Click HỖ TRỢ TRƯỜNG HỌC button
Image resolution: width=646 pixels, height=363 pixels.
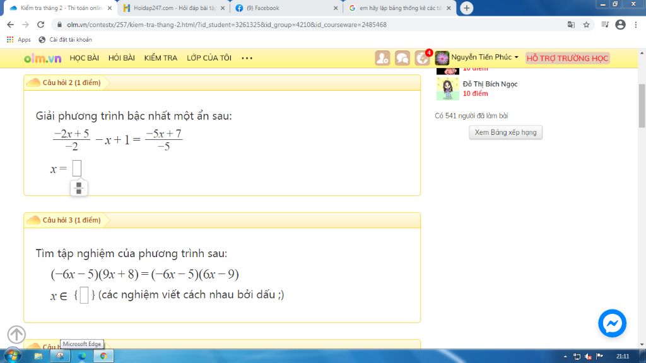[x=567, y=58]
